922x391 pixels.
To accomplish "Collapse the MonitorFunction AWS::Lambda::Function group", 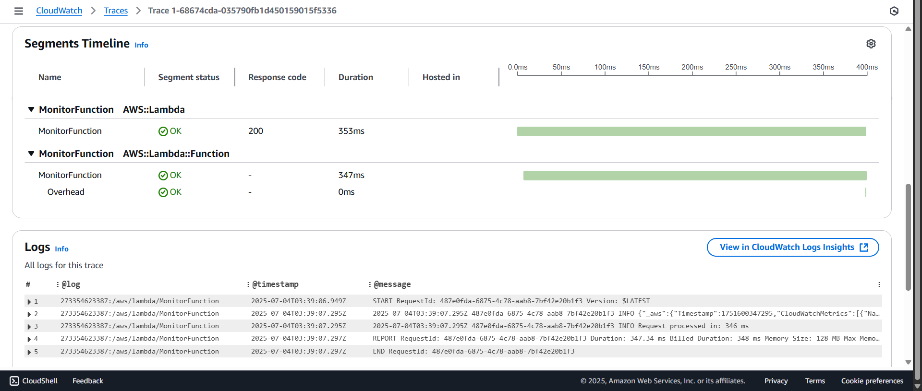I will click(31, 154).
